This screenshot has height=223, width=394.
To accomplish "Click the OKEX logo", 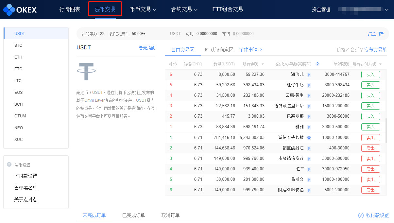I will (20, 9).
